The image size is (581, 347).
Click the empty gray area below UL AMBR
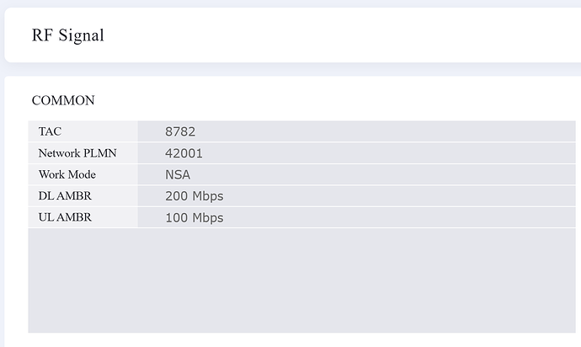click(301, 280)
